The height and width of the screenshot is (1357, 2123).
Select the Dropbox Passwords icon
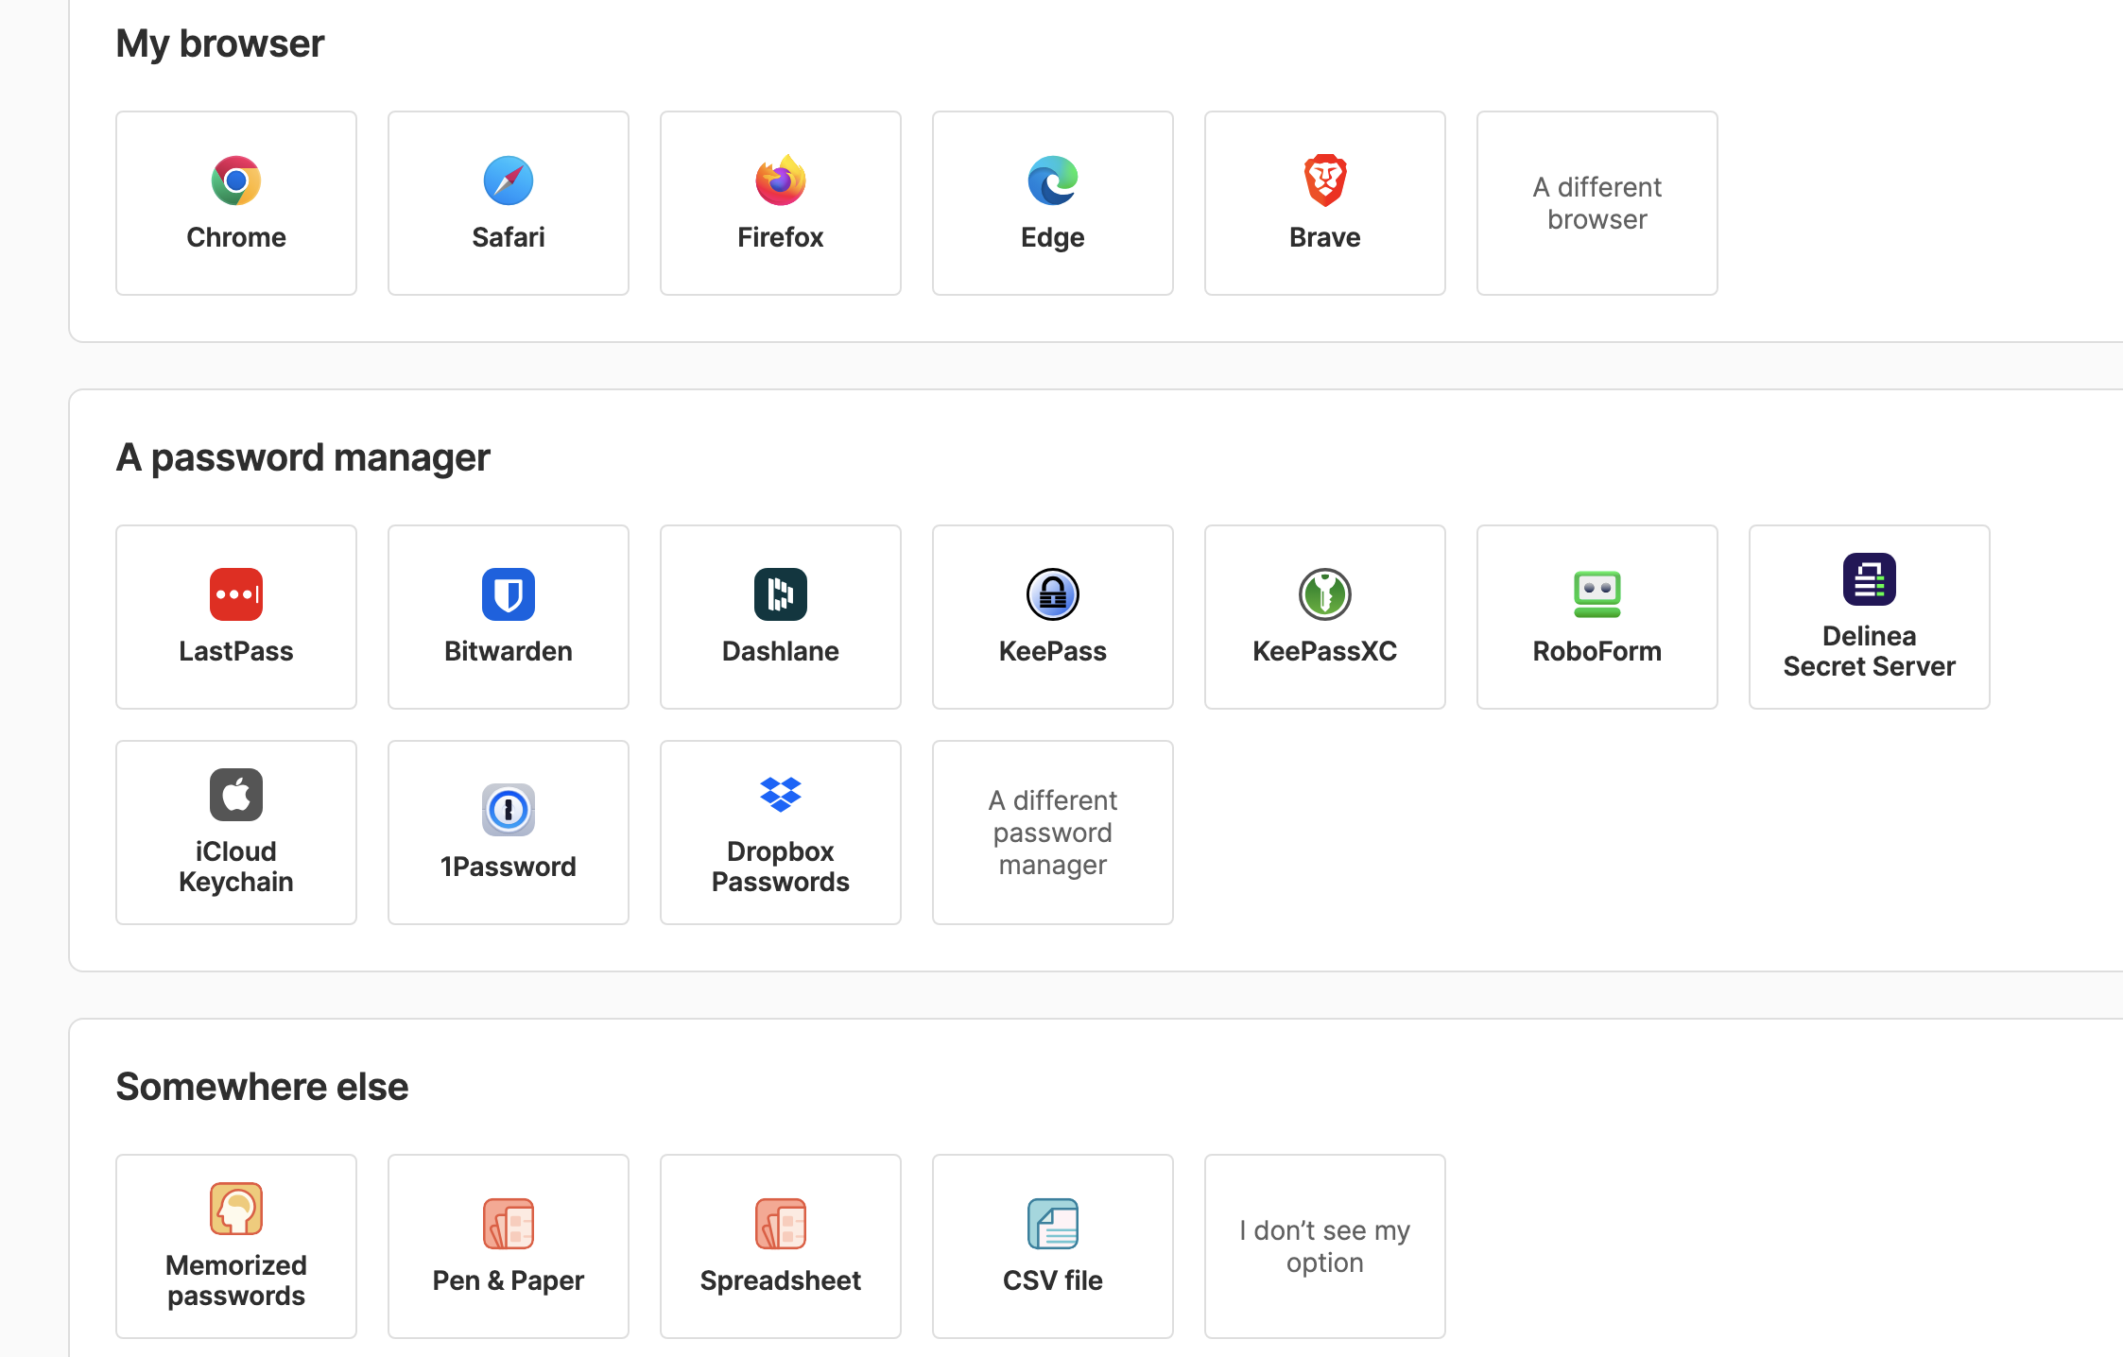coord(781,795)
